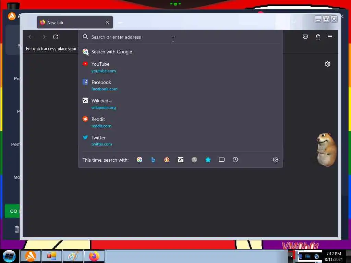Click the Twitter bird favicon
351x263 pixels.
pyautogui.click(x=85, y=137)
